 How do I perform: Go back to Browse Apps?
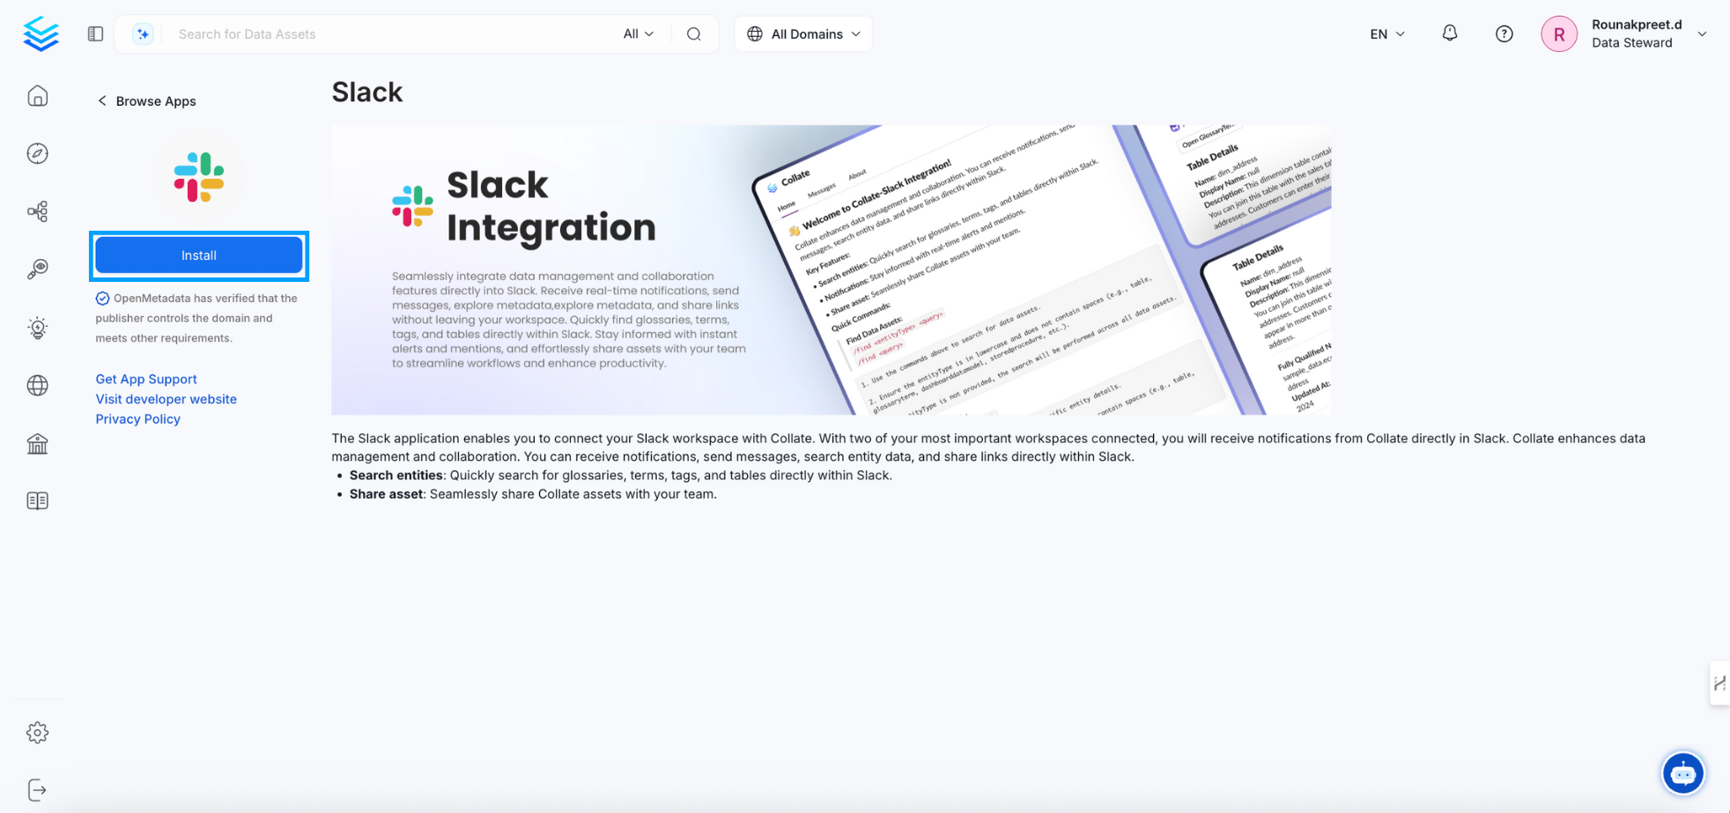(146, 101)
